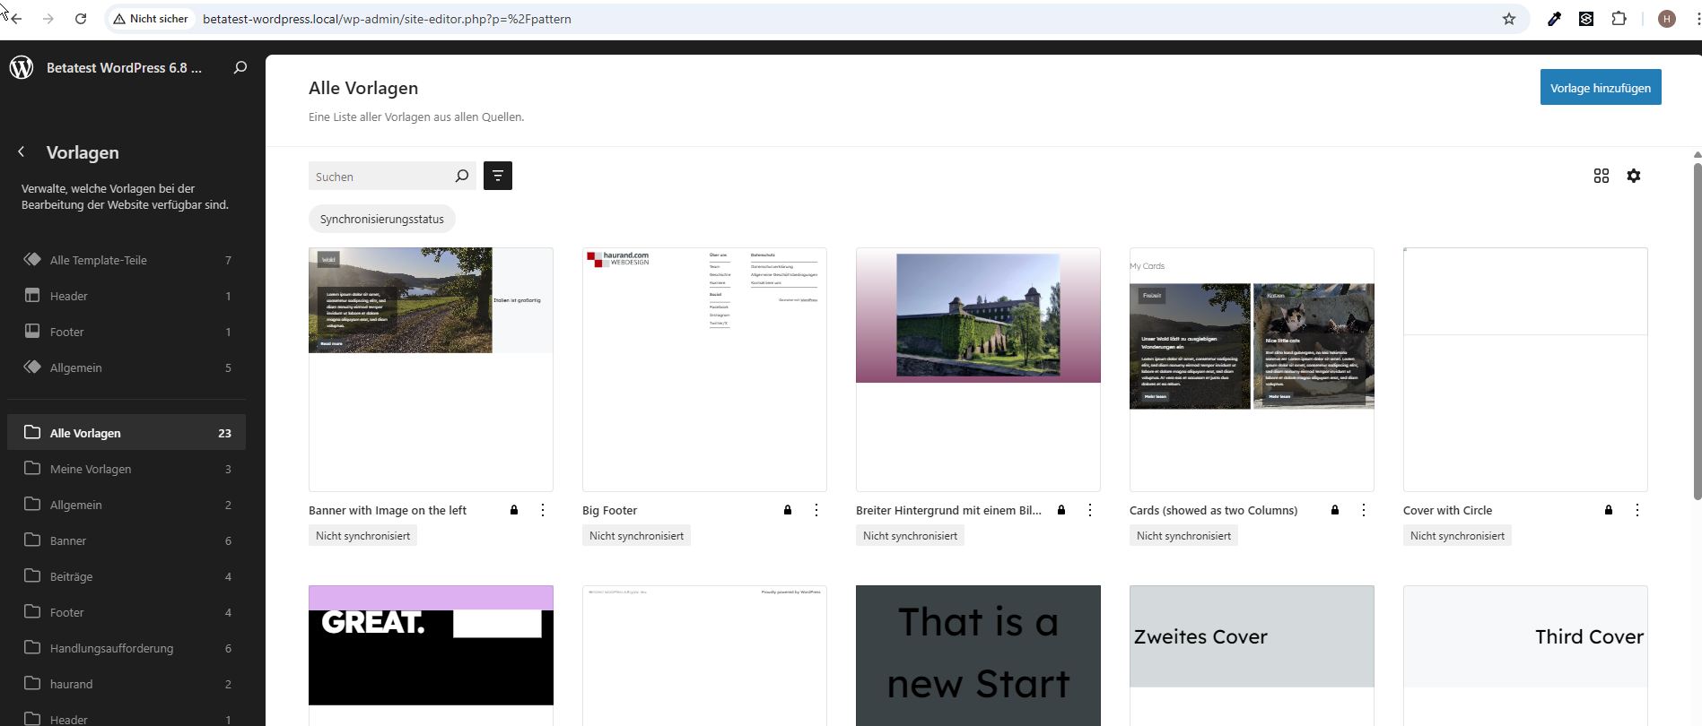Screen dimensions: 1702x726
Task: Go back using the Vorlagen chevron
Action: (x=22, y=152)
